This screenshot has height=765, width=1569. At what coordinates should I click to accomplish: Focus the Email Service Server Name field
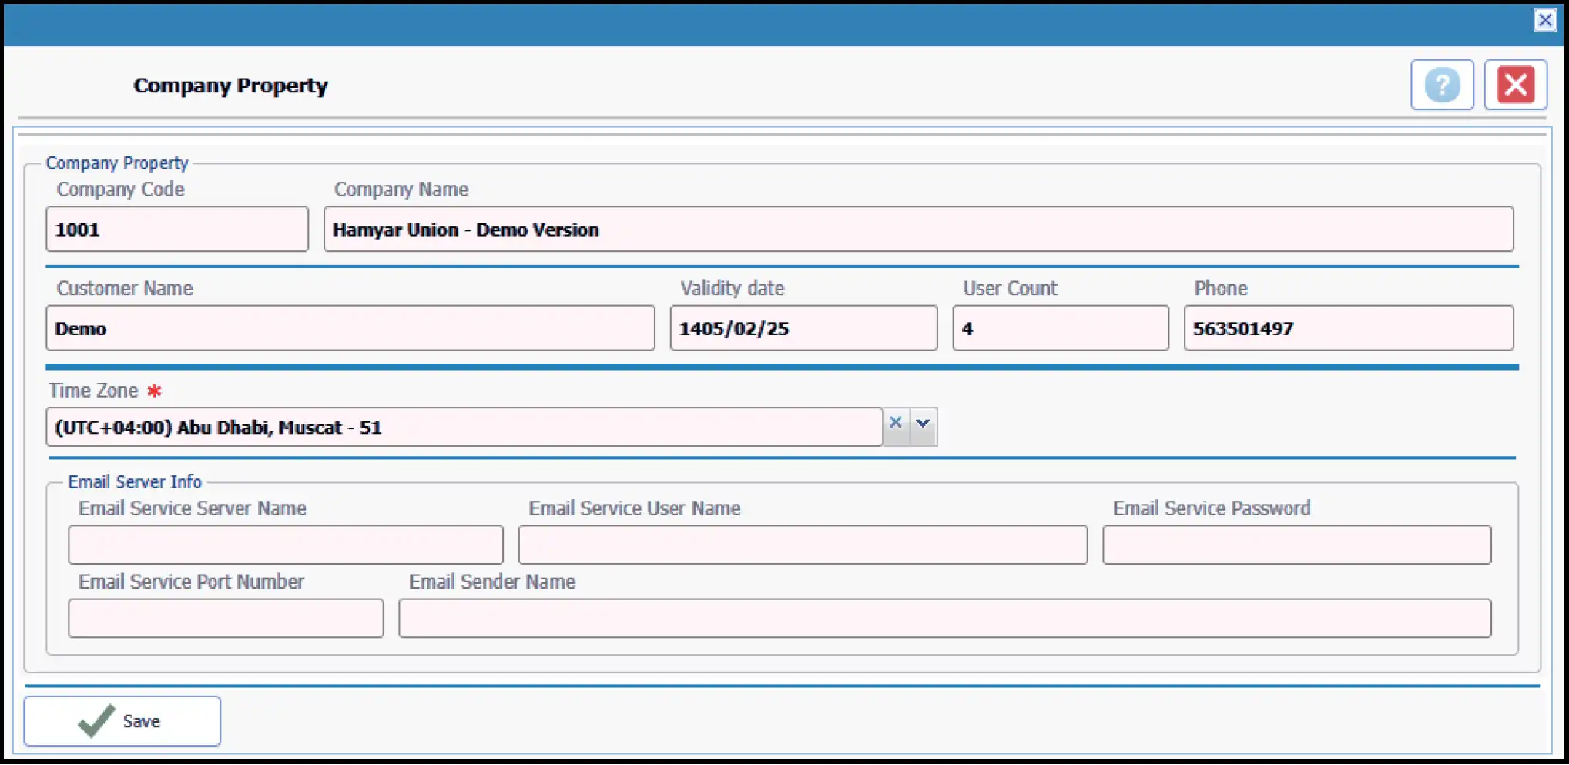[x=285, y=545]
